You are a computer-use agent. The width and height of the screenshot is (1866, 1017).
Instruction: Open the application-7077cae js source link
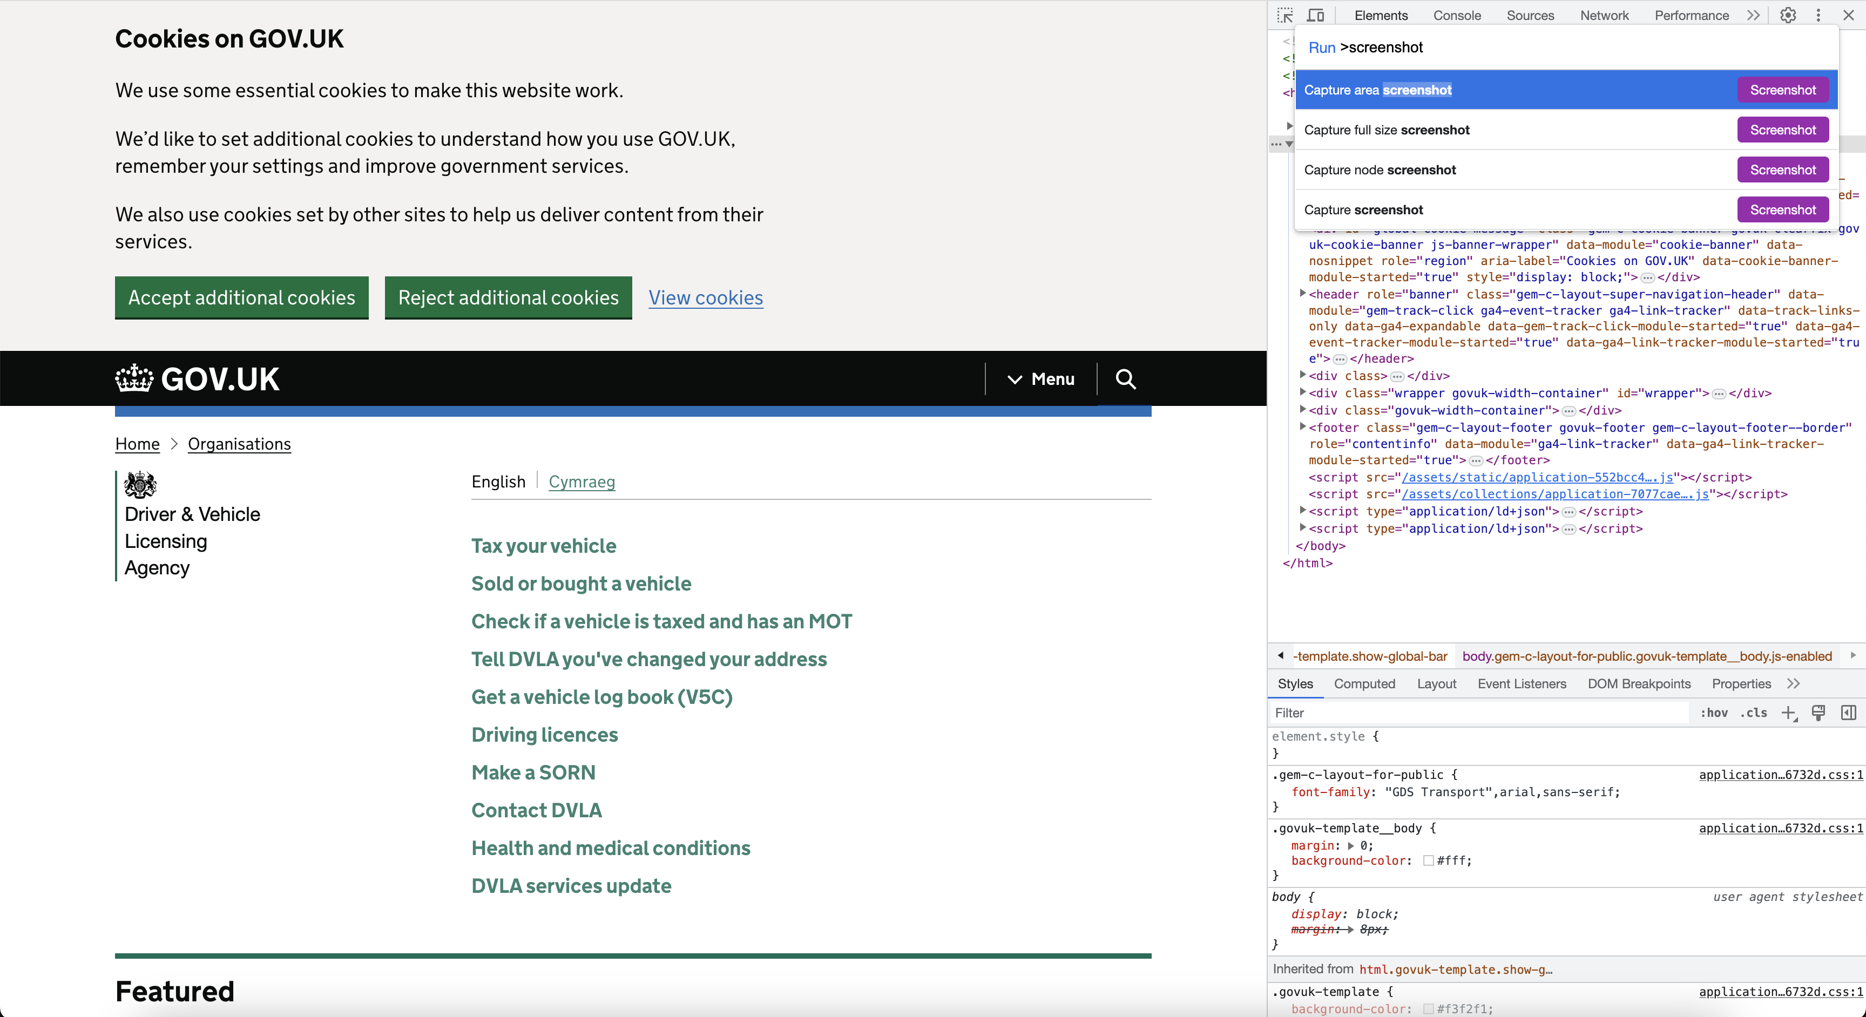click(1555, 494)
